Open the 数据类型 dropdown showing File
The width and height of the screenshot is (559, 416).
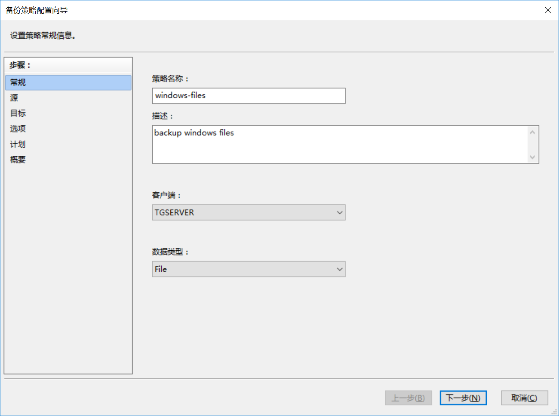[x=249, y=269]
